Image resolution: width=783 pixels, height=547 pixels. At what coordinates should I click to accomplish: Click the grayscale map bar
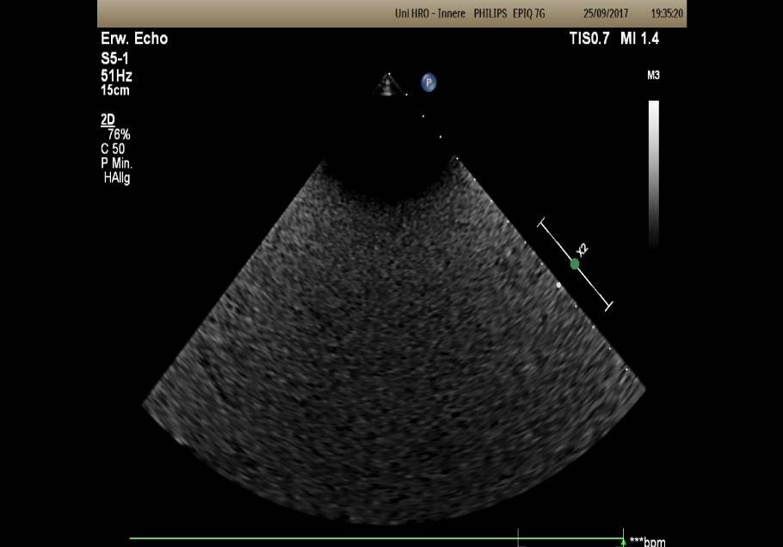pos(654,172)
